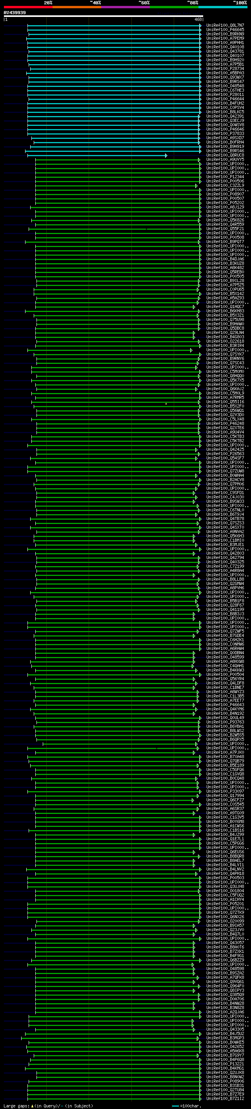Screen dimensions: 251x1109
Task: Click the purple ~60% identity legend segment
Action: [x=125, y=7]
